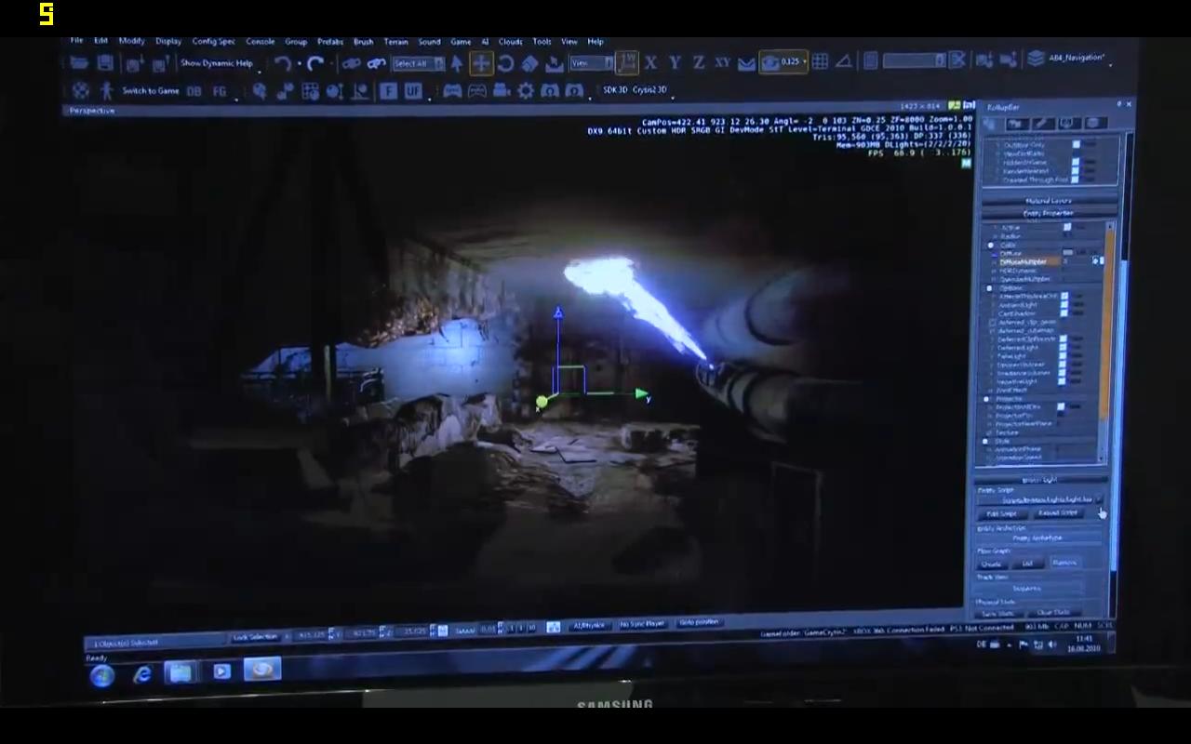Click the F freeze toolbar button
Viewport: 1191px width, 744px height.
click(x=388, y=91)
